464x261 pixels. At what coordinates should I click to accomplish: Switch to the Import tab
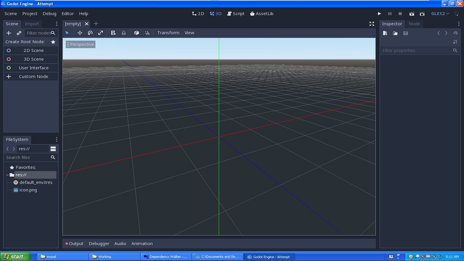tap(32, 24)
